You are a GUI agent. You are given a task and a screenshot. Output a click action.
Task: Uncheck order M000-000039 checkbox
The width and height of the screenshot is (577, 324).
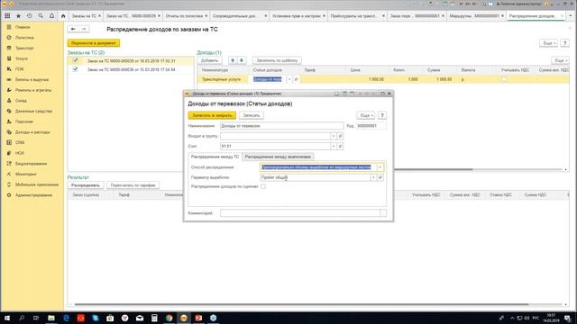76,60
